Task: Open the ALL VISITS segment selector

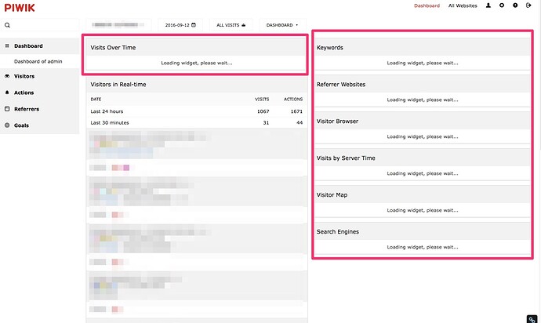Action: (231, 25)
